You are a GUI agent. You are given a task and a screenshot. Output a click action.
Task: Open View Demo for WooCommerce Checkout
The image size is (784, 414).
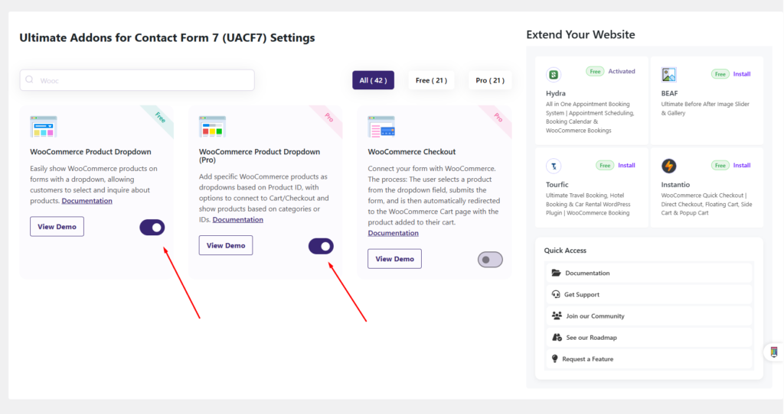(394, 259)
